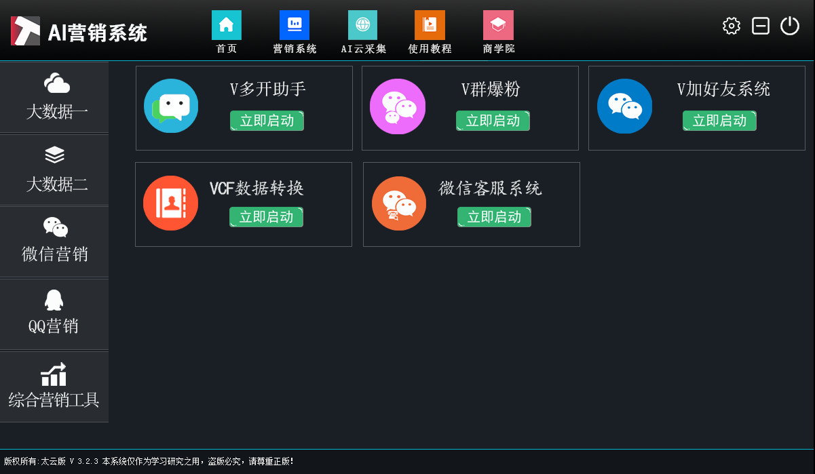This screenshot has width=815, height=474.
Task: Open the 首页 home icon
Action: click(227, 25)
